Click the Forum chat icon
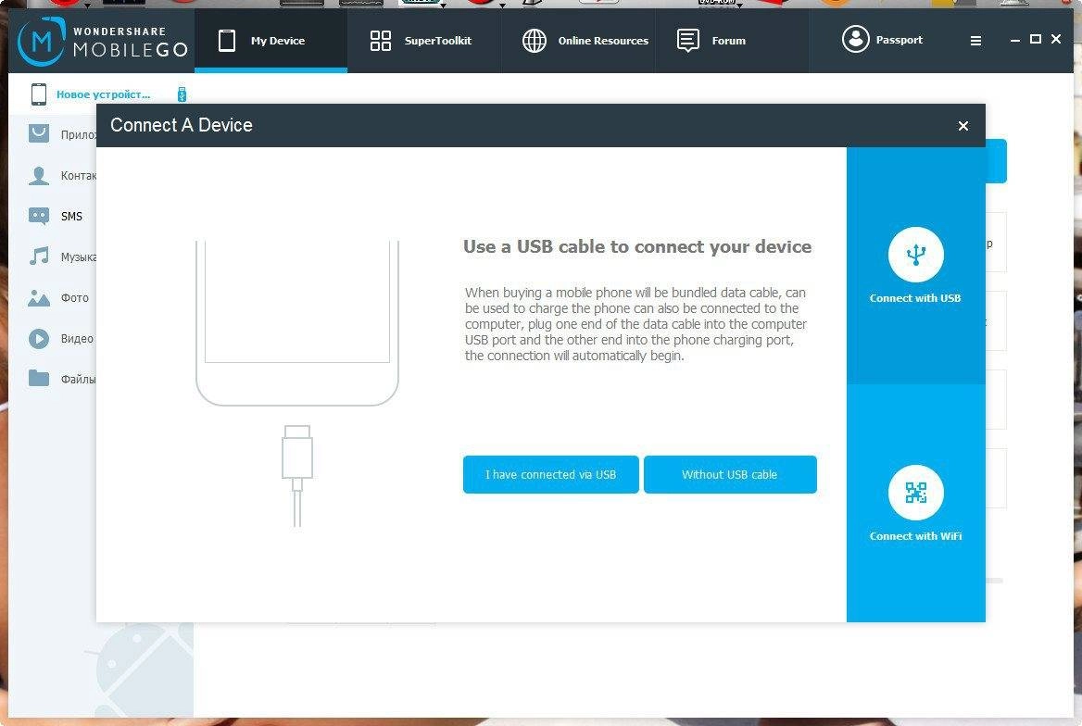Image resolution: width=1082 pixels, height=726 pixels. [x=688, y=41]
